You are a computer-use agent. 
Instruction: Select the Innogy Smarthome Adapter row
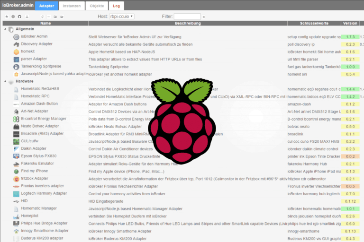tap(182, 231)
